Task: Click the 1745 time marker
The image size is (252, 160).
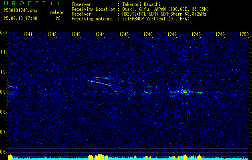Action: point(124,34)
